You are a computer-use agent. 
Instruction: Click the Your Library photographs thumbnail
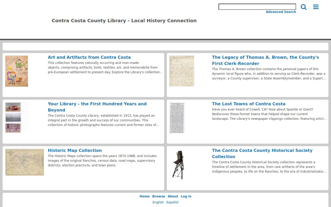(x=17, y=118)
